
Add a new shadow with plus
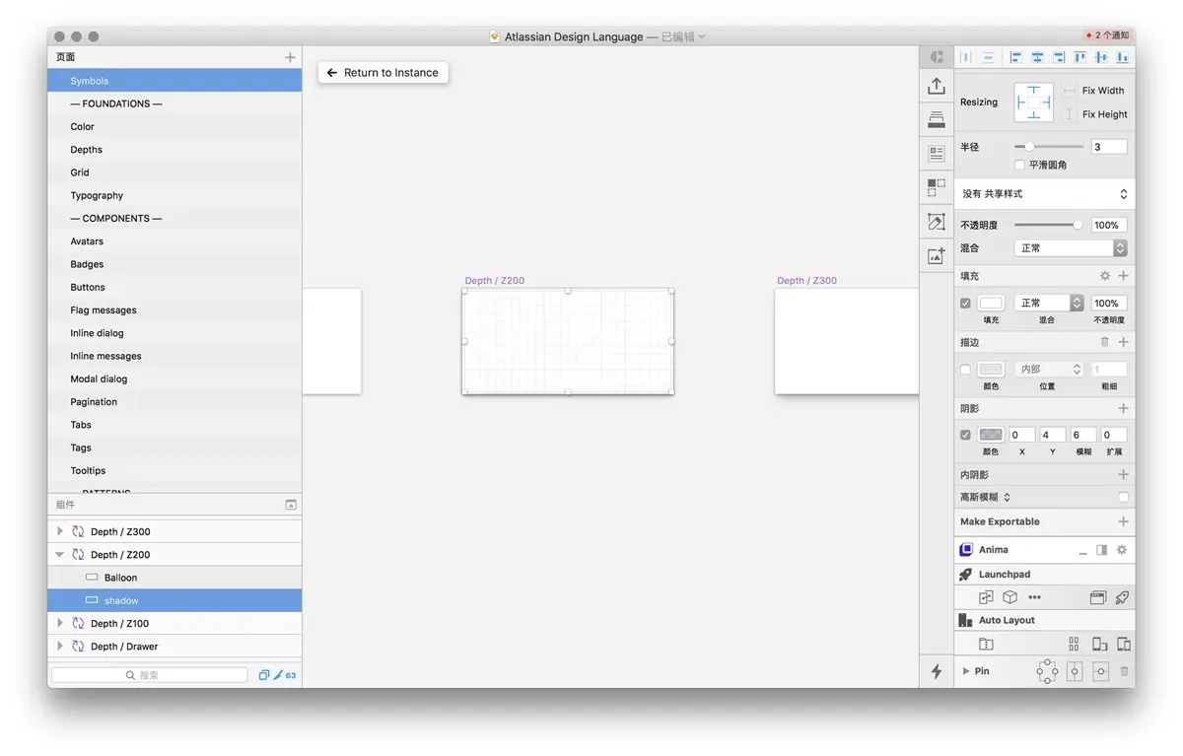(x=1123, y=408)
